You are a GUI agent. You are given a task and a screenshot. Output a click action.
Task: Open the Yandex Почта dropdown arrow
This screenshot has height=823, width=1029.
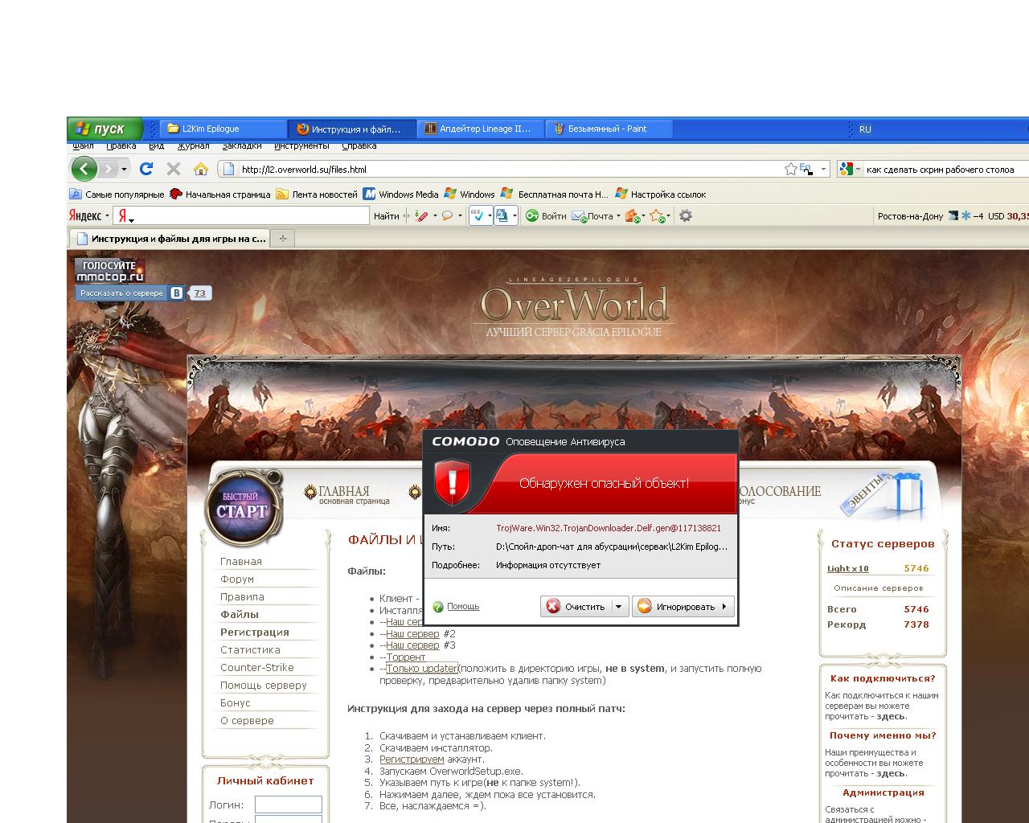(618, 215)
